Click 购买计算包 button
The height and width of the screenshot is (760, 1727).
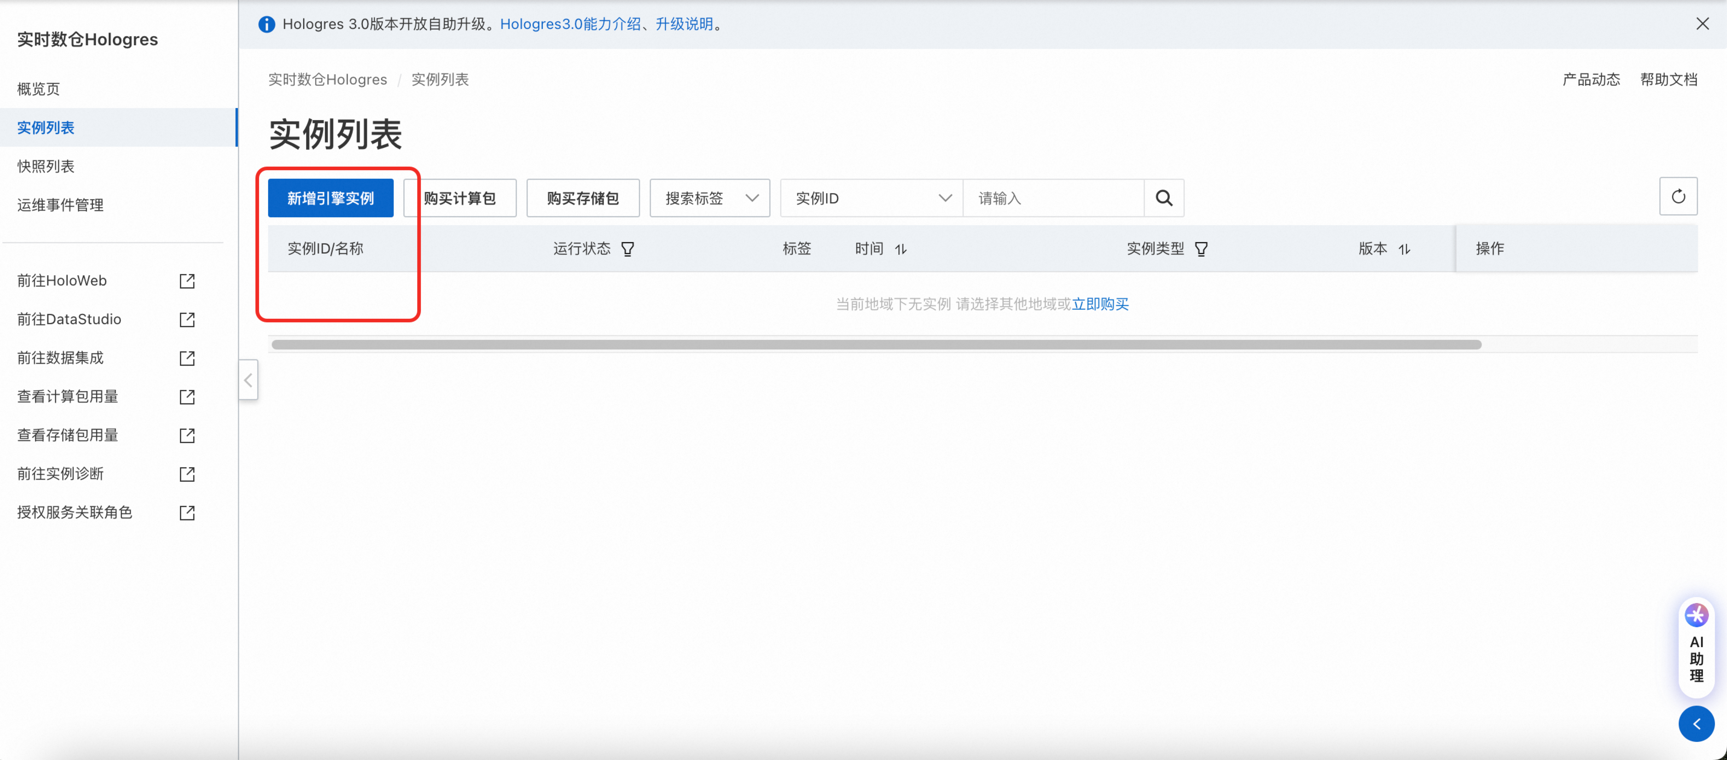point(460,198)
